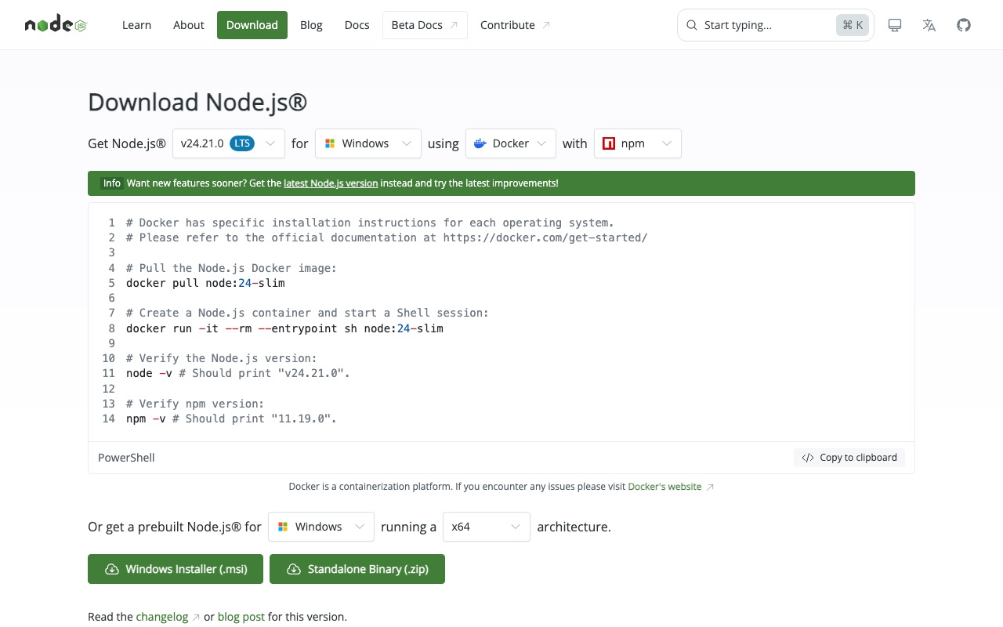The height and width of the screenshot is (627, 1003).
Task: Click the download icon on Standalone Binary button
Action: (294, 569)
